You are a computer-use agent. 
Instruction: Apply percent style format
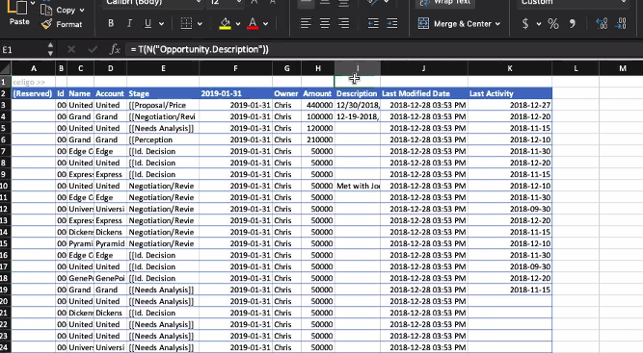pyautogui.click(x=553, y=24)
